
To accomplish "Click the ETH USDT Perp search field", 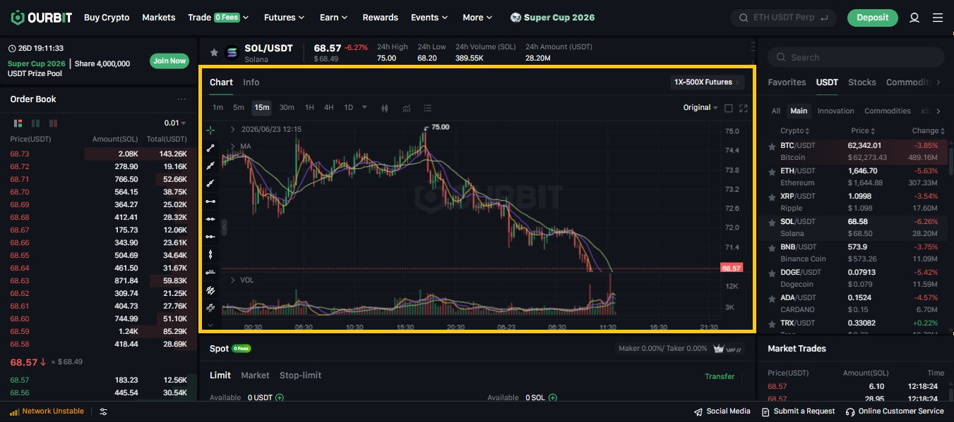I will tap(783, 18).
